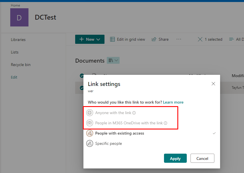The height and width of the screenshot is (173, 244).
Task: Click Edit in grid view
Action: click(x=128, y=39)
